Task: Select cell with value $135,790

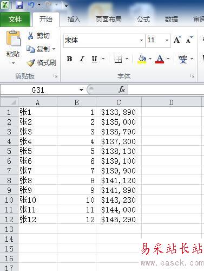Action: pos(119,132)
